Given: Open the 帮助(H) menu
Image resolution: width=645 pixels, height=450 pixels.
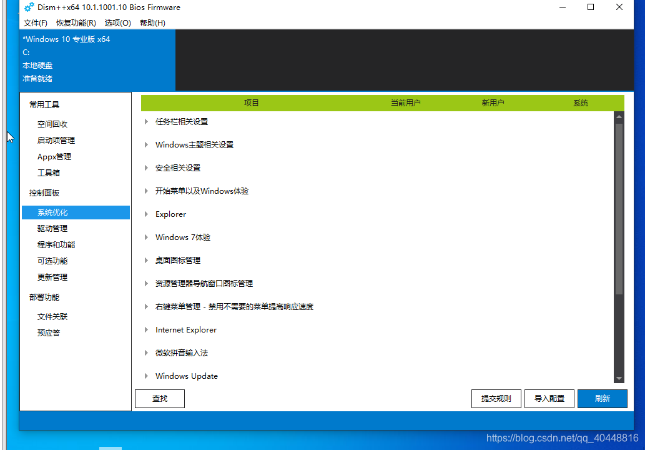Looking at the screenshot, I should click(152, 23).
